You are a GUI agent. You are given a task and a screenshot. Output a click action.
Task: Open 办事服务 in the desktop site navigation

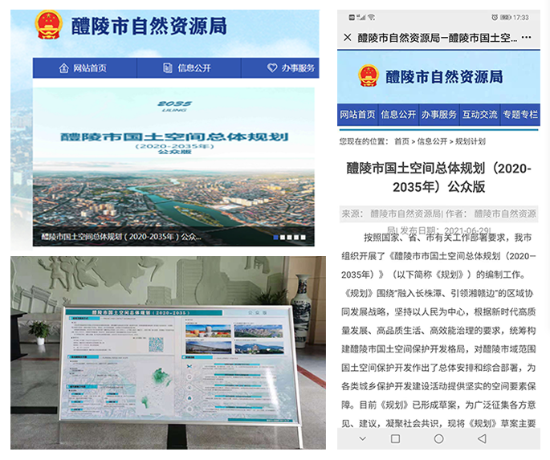pos(280,67)
